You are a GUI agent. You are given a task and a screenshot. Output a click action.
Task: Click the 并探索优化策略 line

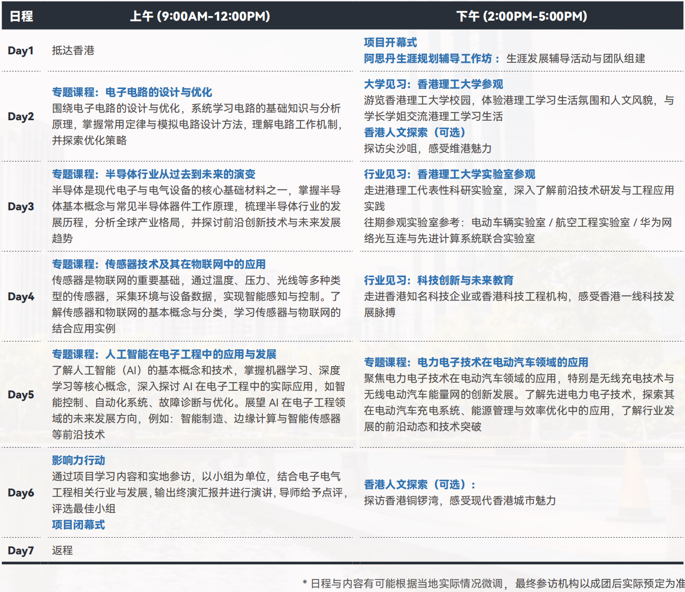pos(89,141)
